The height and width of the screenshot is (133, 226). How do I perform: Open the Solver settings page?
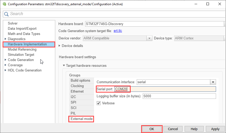(x=13, y=23)
